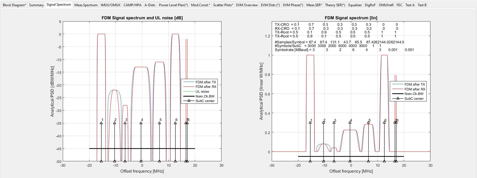Viewport: 477px width, 178px height.
Task: Open the Meas.Spectrum tab
Action: pos(86,5)
